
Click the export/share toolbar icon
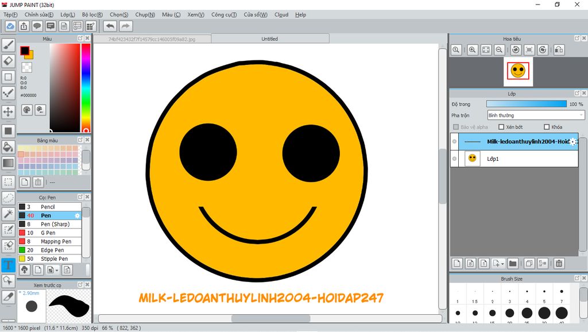(x=24, y=26)
